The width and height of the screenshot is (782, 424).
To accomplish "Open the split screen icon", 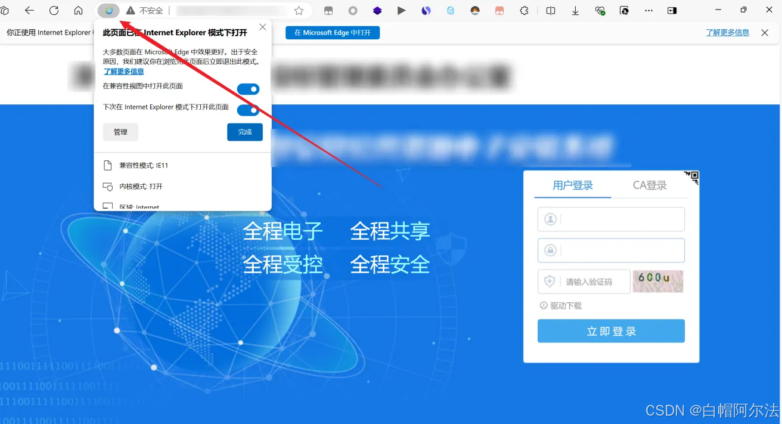I will click(x=551, y=10).
